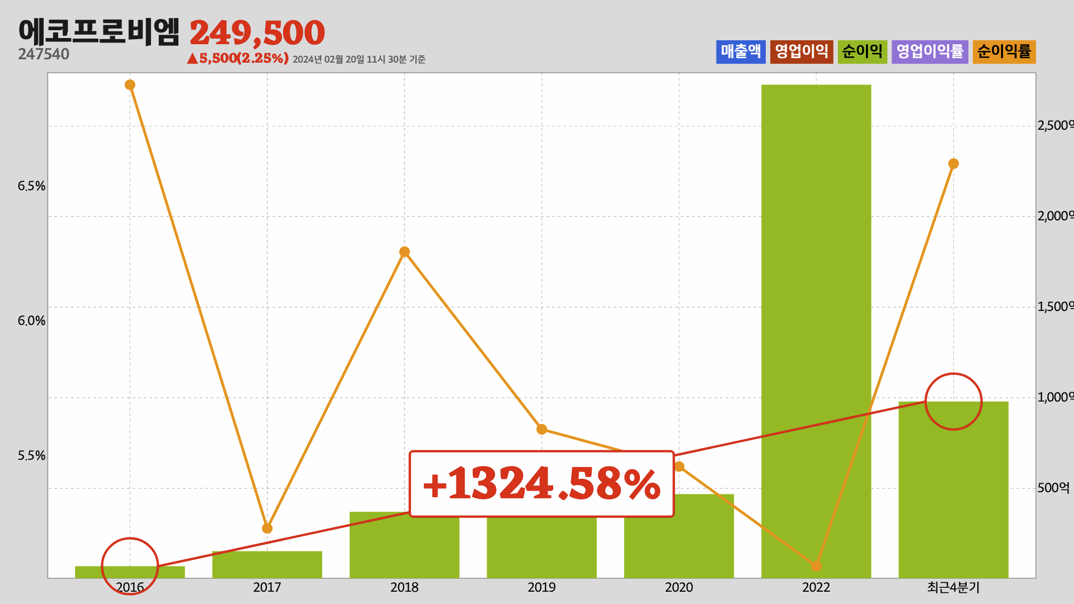Select the 2019 net profit bar
This screenshot has width=1074, height=604.
coord(541,548)
